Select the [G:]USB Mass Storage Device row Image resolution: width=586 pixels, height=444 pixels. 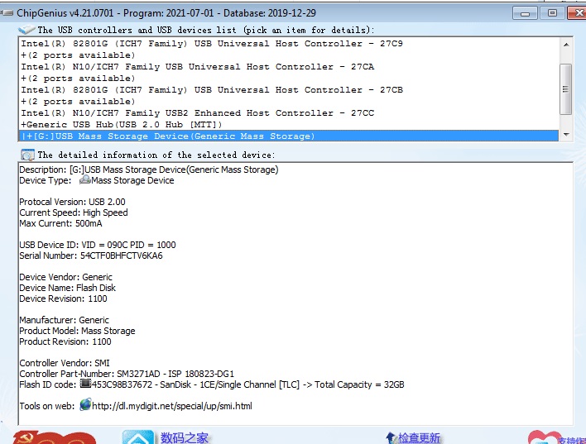click(289, 136)
